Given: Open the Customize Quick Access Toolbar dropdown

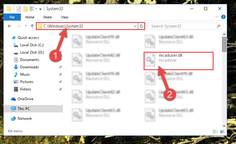Looking at the screenshot, I should 40,9.
